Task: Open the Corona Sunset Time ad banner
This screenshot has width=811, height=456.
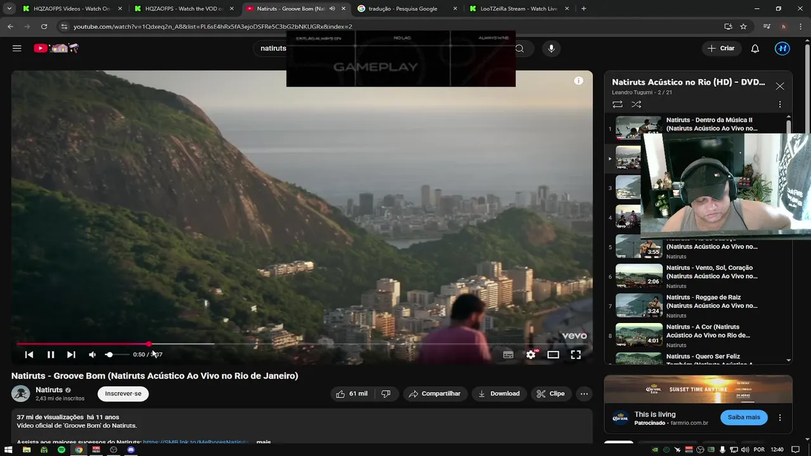Action: (x=698, y=389)
